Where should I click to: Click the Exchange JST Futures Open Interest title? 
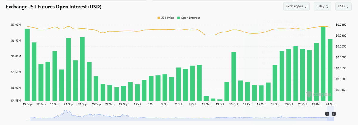[54, 7]
